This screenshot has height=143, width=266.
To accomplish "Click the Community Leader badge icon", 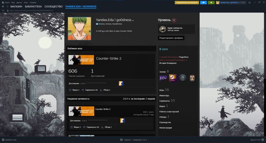I will point(163,29).
